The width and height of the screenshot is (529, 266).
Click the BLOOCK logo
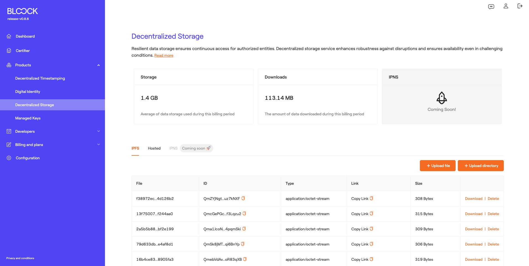(22, 11)
